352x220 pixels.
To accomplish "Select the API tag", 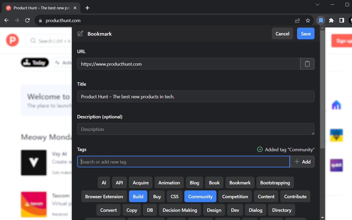I will 119,183.
